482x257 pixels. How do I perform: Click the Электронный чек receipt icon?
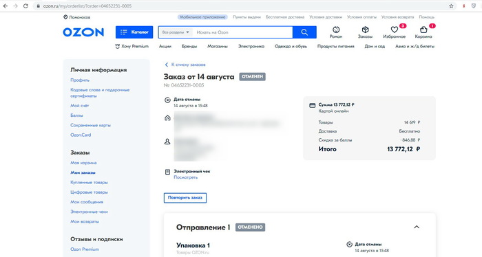[x=167, y=172]
